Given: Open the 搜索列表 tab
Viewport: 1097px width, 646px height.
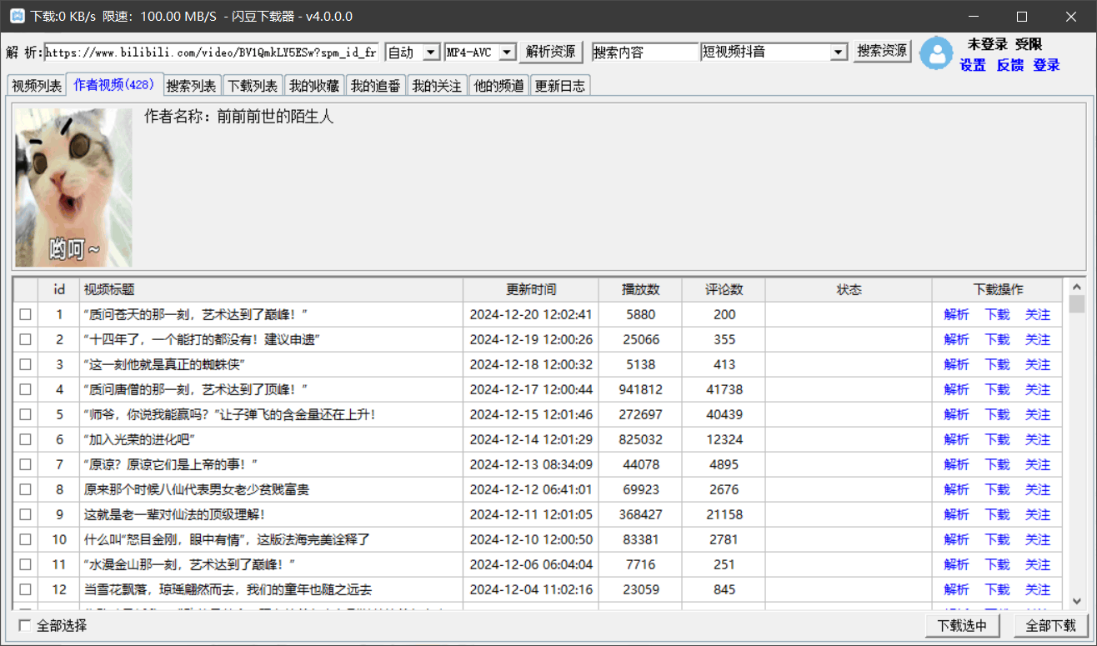Looking at the screenshot, I should (191, 86).
